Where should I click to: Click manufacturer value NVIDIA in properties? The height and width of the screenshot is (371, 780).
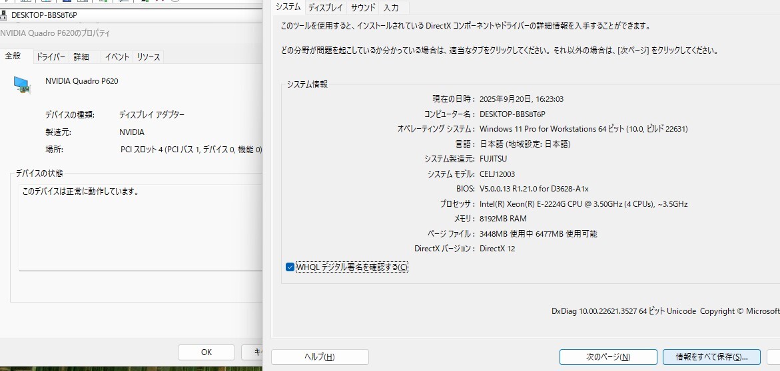132,132
